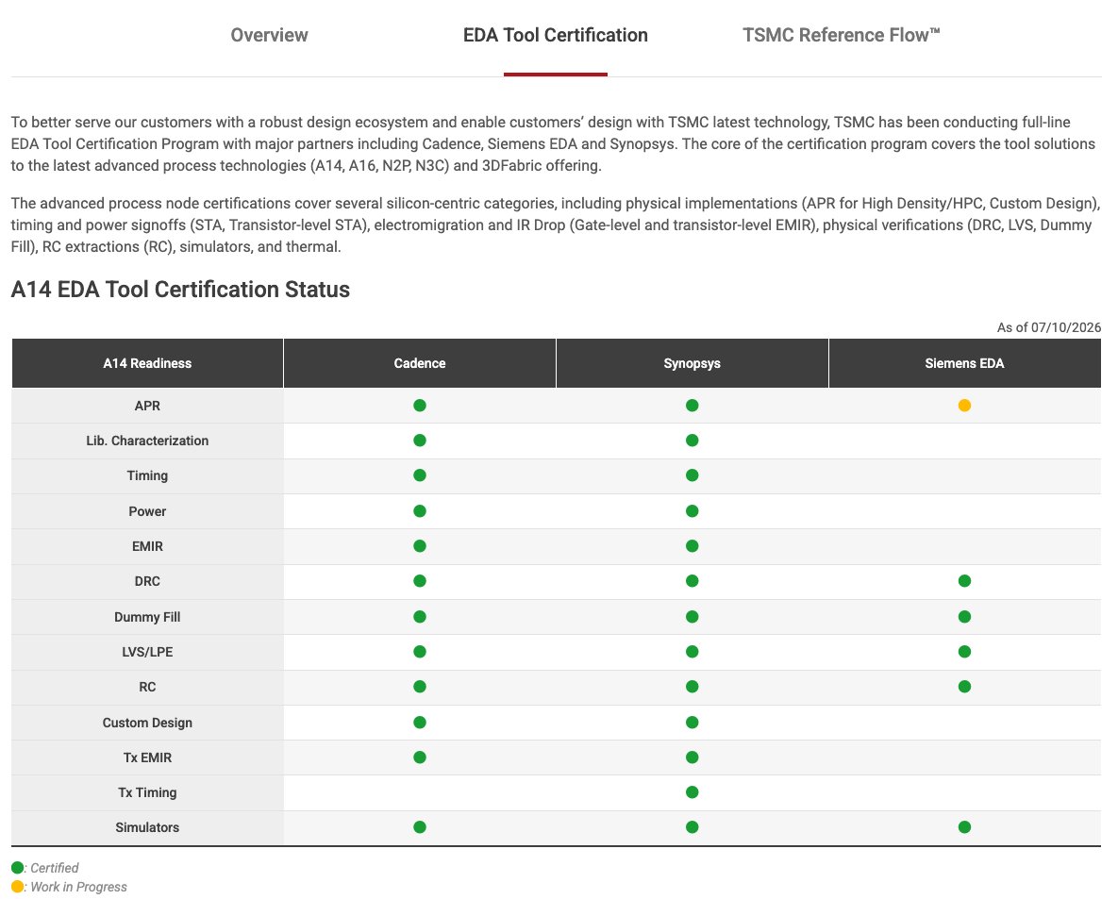
Task: Click Siemens EDA RC certified dot
Action: coord(965,687)
